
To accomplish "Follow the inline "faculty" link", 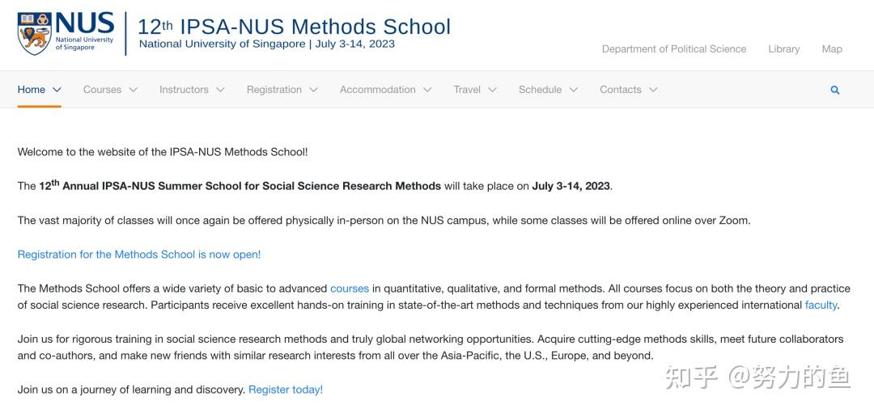I will [x=821, y=305].
